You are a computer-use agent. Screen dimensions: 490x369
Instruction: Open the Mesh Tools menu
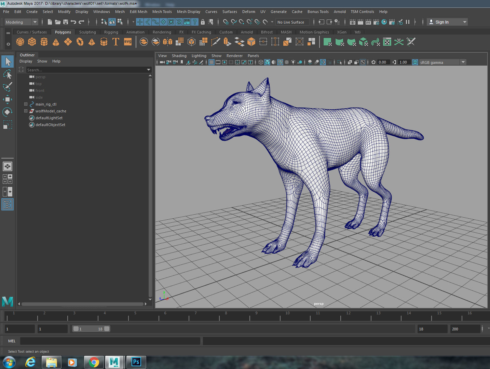click(162, 12)
